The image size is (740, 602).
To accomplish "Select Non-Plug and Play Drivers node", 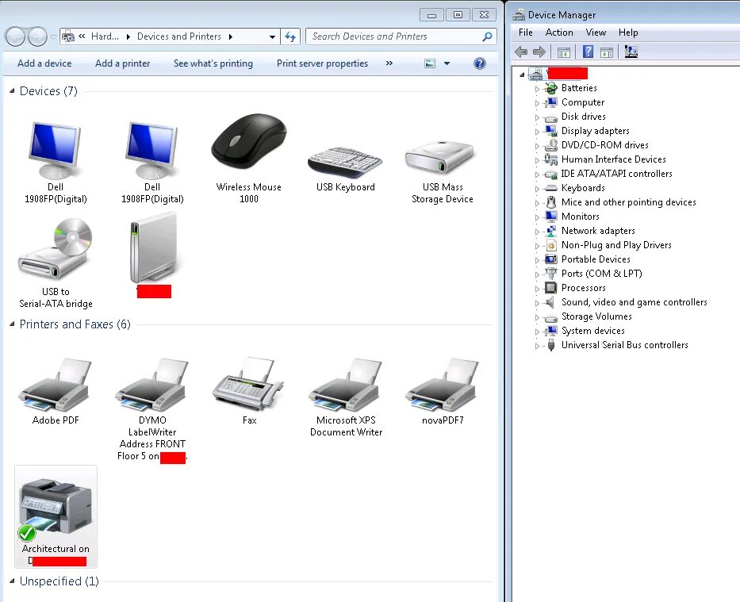I will point(616,245).
